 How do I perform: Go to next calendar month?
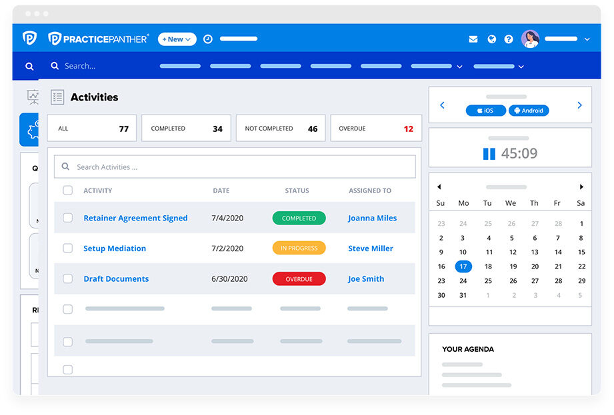[581, 187]
